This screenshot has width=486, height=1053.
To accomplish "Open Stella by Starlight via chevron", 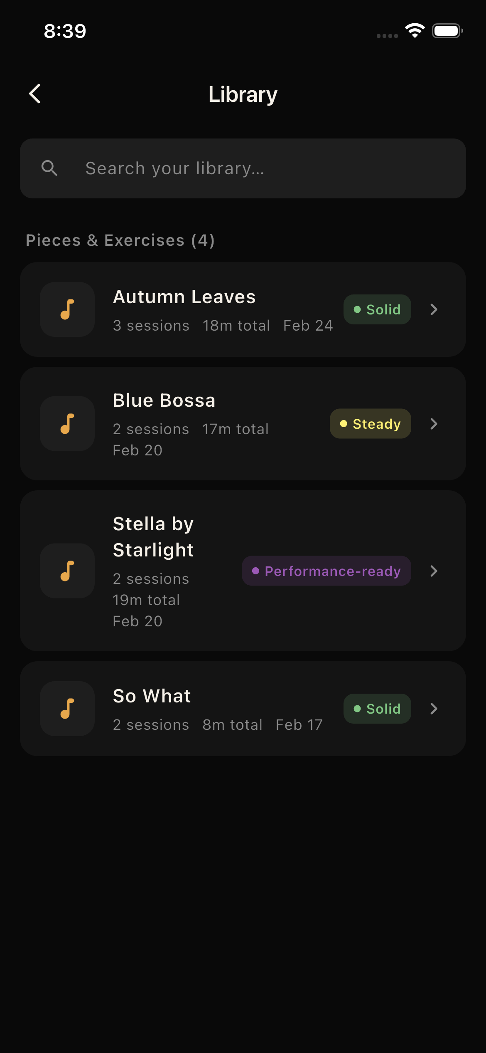I will pyautogui.click(x=434, y=571).
